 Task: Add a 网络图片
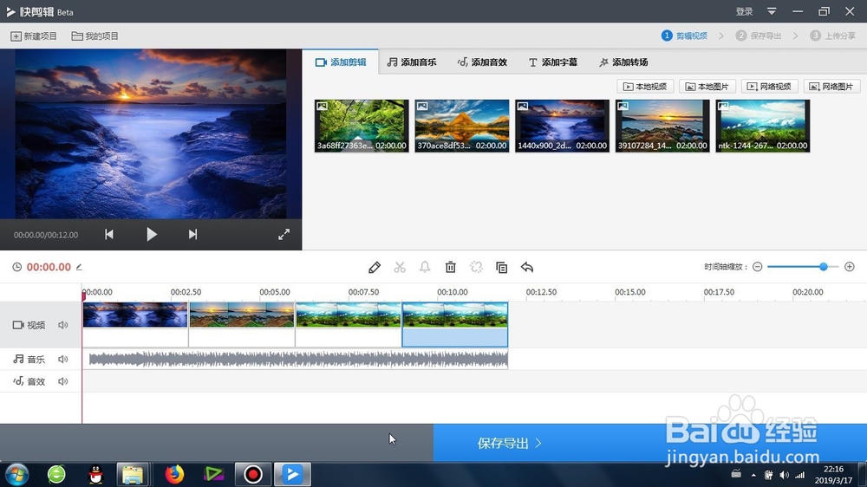coord(831,87)
